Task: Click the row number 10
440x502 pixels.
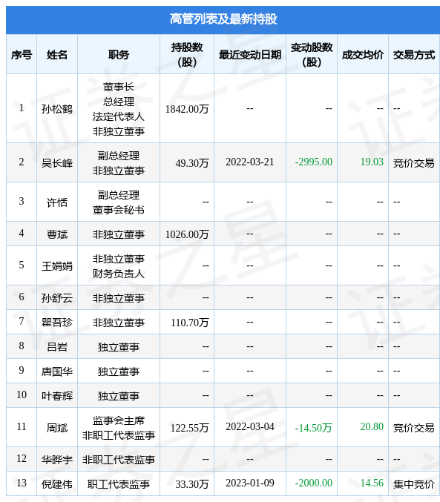Action: (22, 394)
